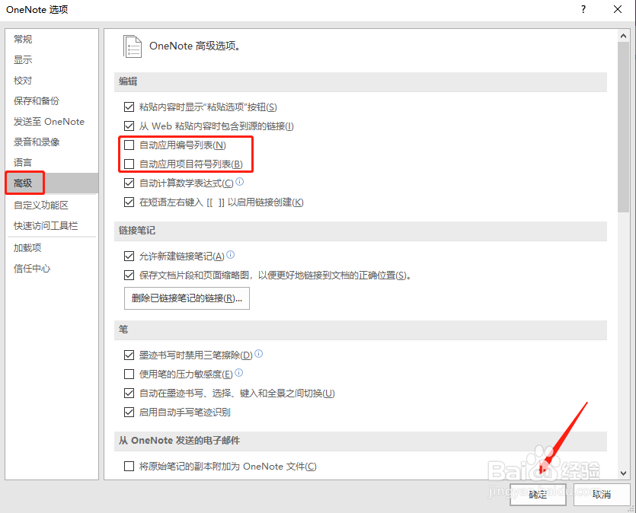Toggle 墨迹书写时禁用三笔擦除 checkbox

click(x=129, y=355)
